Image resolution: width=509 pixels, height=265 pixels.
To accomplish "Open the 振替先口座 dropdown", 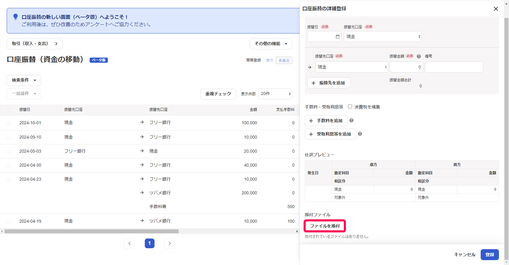I will 351,67.
